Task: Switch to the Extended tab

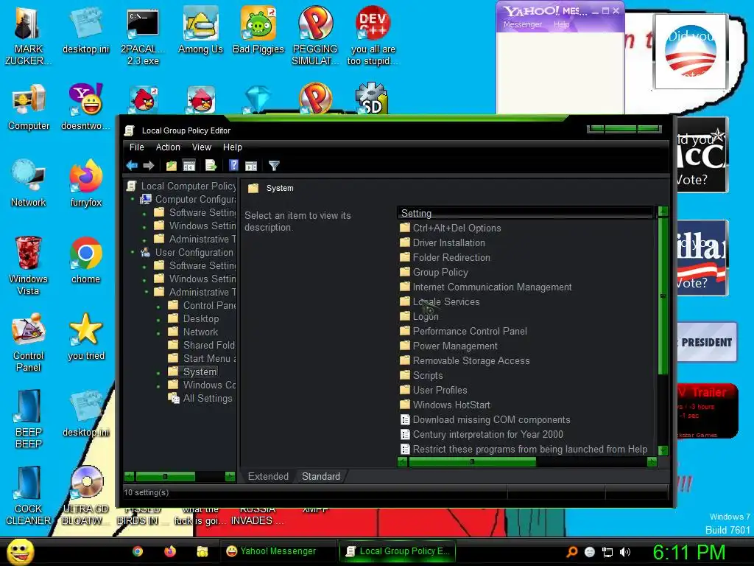Action: pyautogui.click(x=268, y=476)
